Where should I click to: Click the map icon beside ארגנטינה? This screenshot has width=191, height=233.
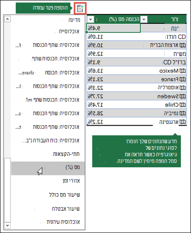(x=183, y=122)
